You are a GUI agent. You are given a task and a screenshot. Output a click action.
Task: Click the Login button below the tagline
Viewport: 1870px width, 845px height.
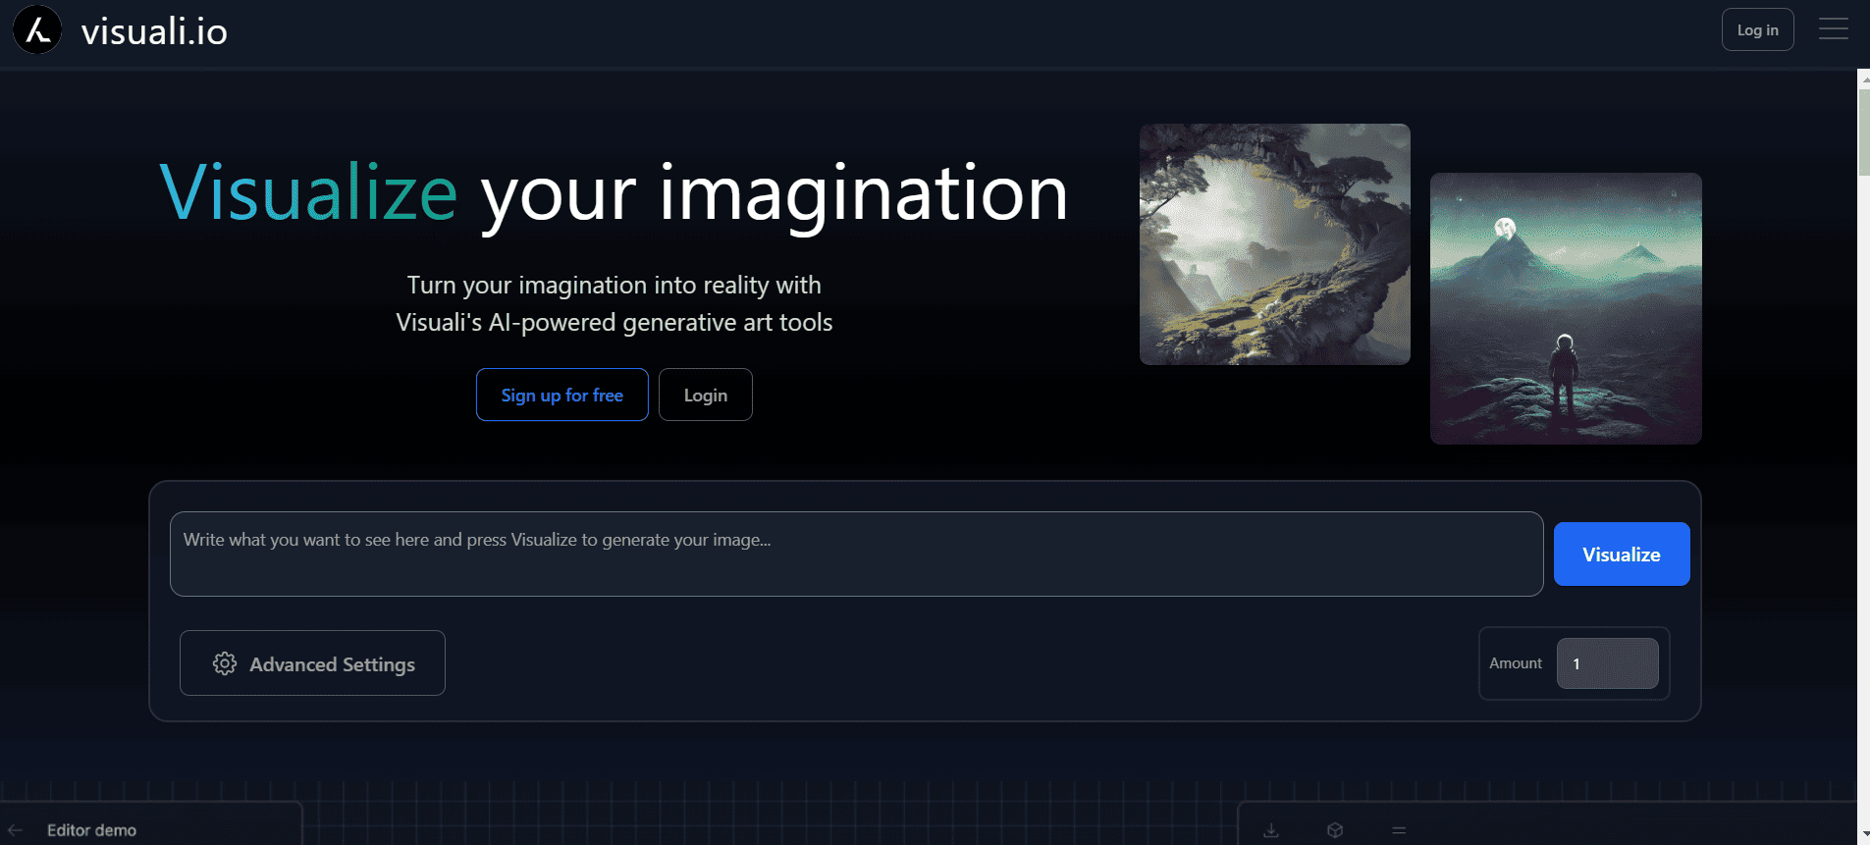(706, 395)
